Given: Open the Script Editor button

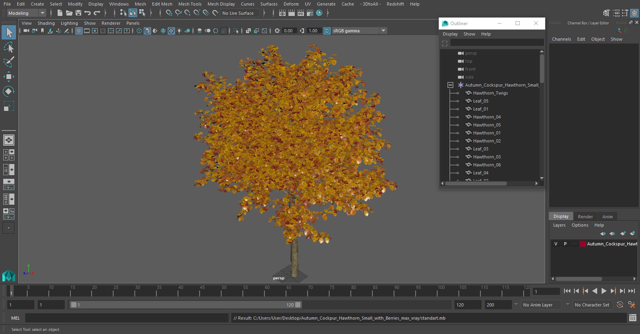Looking at the screenshot, I should pyautogui.click(x=633, y=318).
